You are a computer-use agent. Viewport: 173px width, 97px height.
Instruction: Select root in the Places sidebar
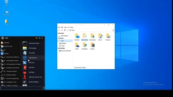pyautogui.click(x=65, y=41)
